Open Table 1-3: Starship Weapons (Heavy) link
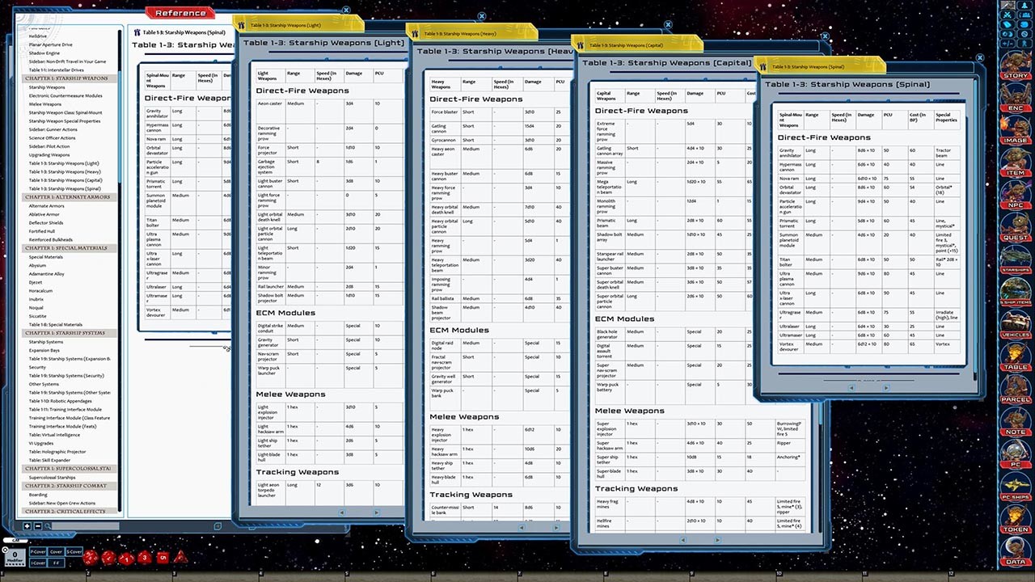The image size is (1035, 582). 65,171
